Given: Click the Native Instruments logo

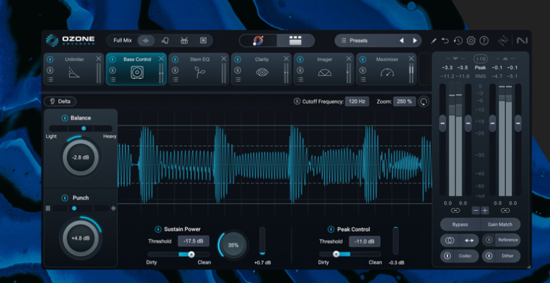Looking at the screenshot, I should point(522,41).
